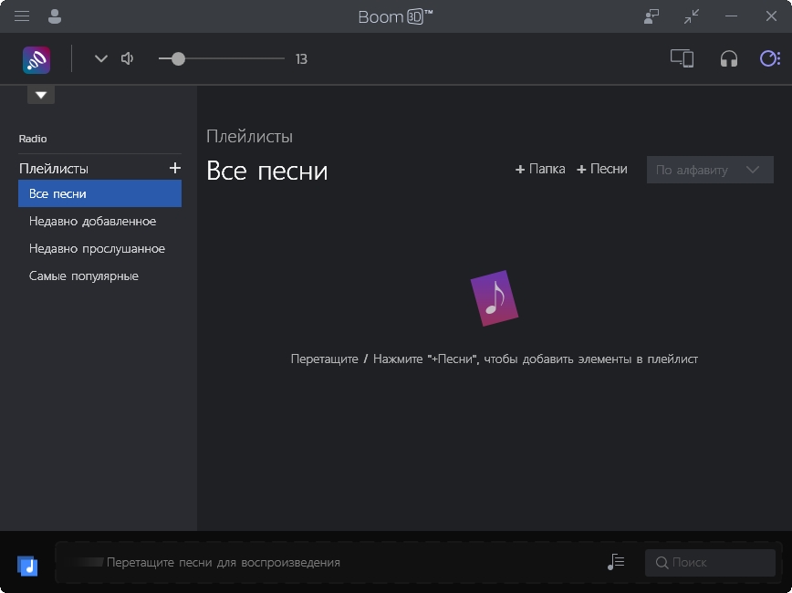Add a new playlist with plus icon
This screenshot has width=792, height=593.
pos(175,168)
